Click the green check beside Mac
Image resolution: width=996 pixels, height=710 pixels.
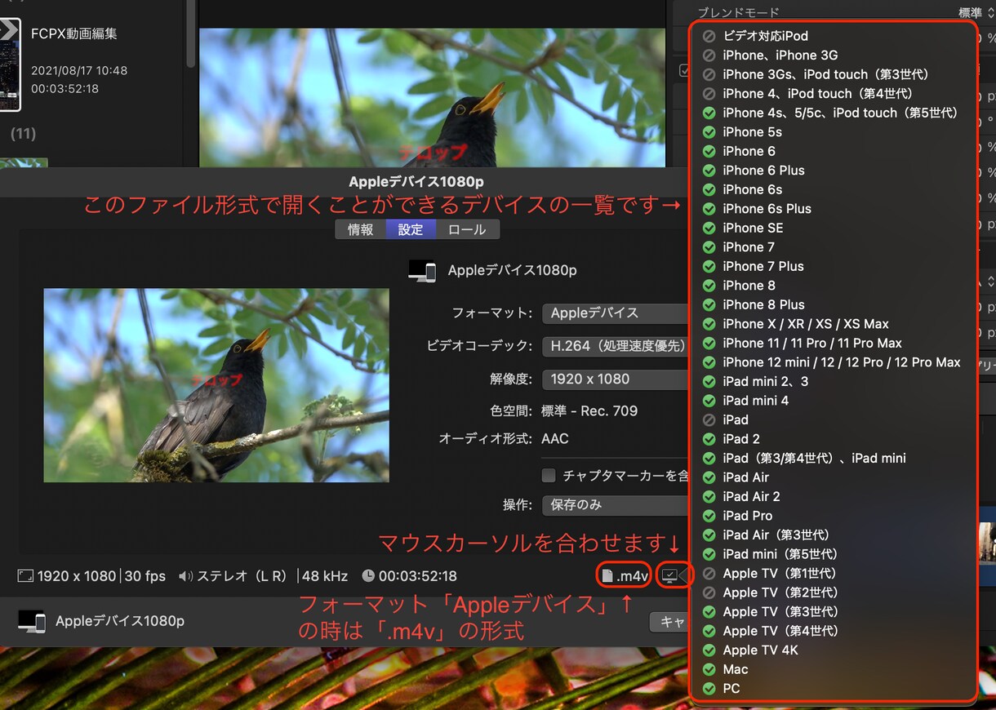(709, 669)
